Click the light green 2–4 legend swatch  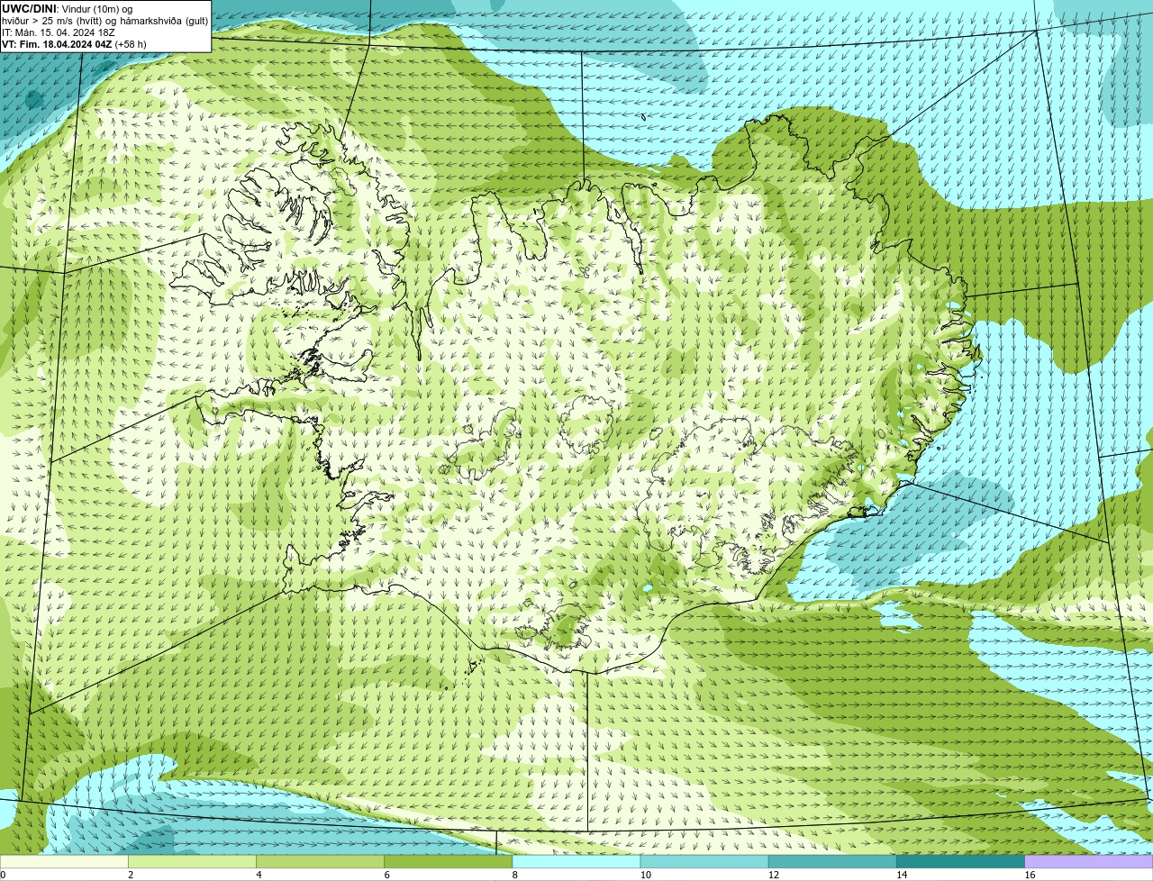point(193,862)
